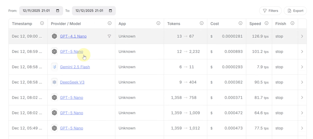This screenshot has height=139, width=313.
Task: Open the GPT-4.1 Nano model link
Action: coord(73,36)
